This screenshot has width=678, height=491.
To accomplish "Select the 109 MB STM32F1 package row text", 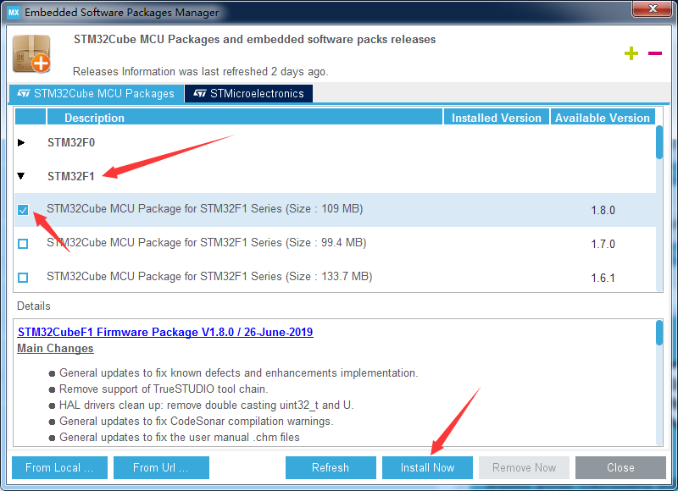I will click(x=204, y=208).
